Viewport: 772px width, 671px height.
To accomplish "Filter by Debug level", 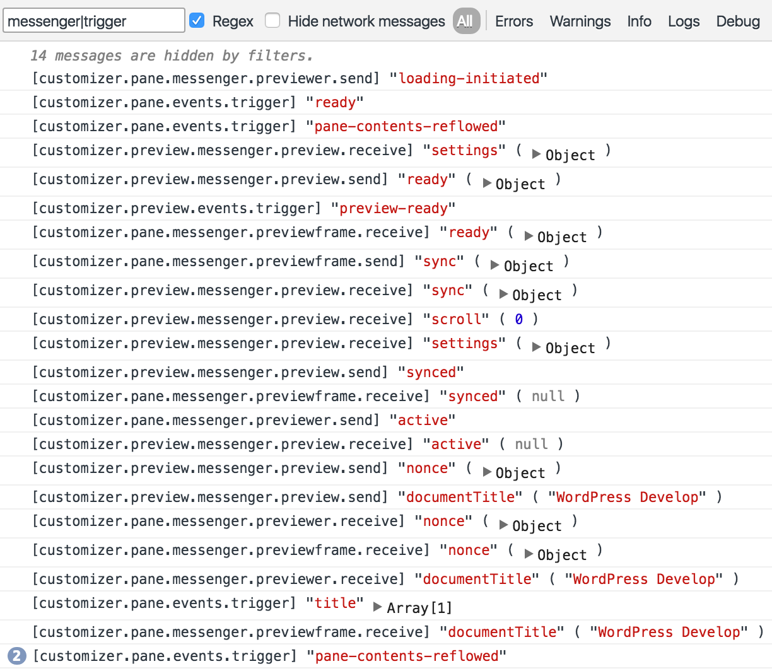I will [738, 21].
